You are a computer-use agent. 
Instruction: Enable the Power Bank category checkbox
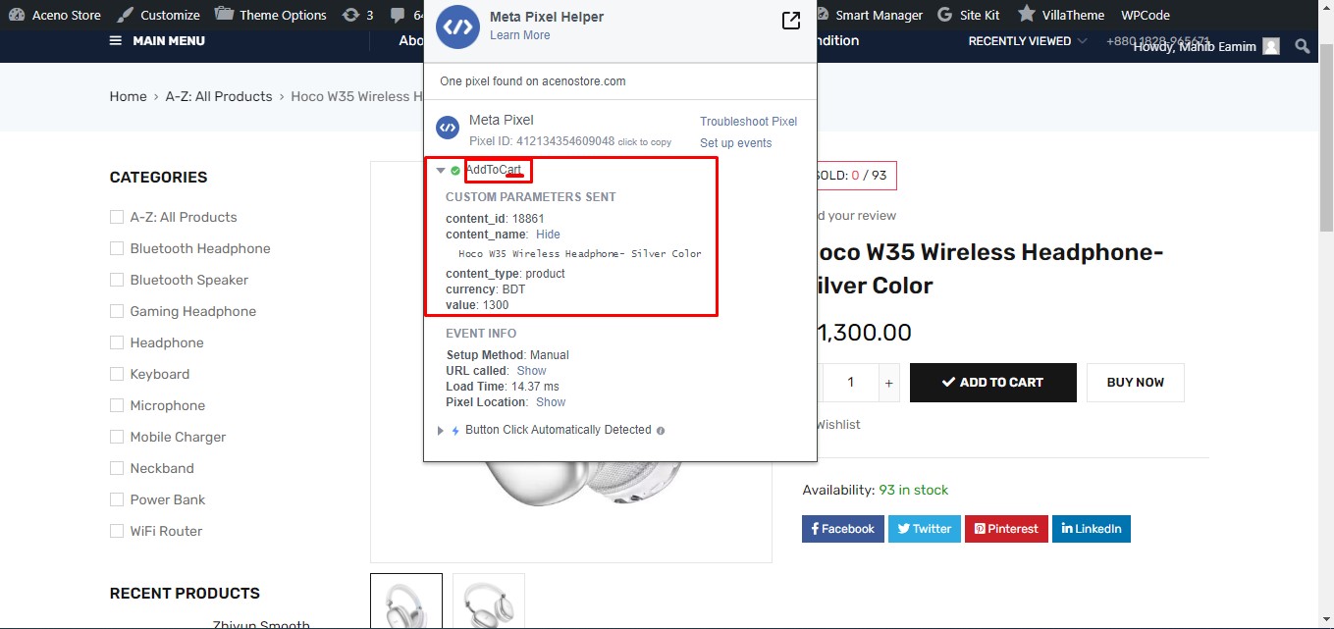click(x=117, y=499)
